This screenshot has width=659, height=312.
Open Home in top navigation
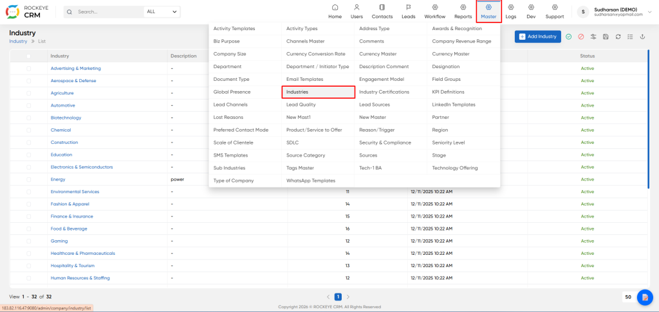(x=335, y=12)
